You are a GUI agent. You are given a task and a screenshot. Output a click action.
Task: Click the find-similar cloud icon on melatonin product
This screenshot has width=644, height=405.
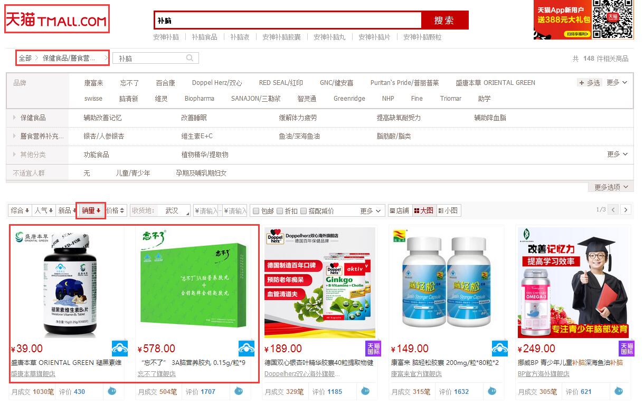click(x=120, y=348)
